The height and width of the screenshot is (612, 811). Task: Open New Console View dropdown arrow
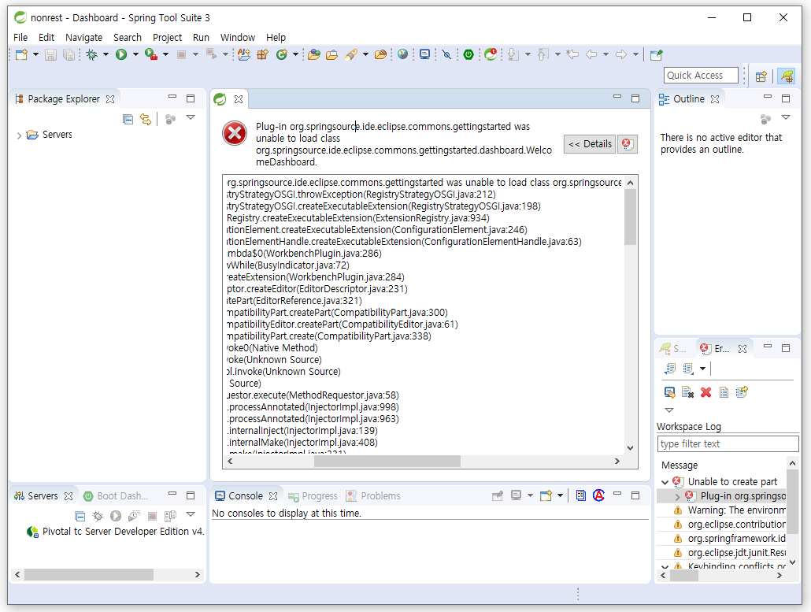point(560,495)
